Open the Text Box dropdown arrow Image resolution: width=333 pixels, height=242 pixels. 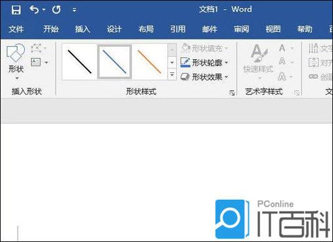(47, 62)
